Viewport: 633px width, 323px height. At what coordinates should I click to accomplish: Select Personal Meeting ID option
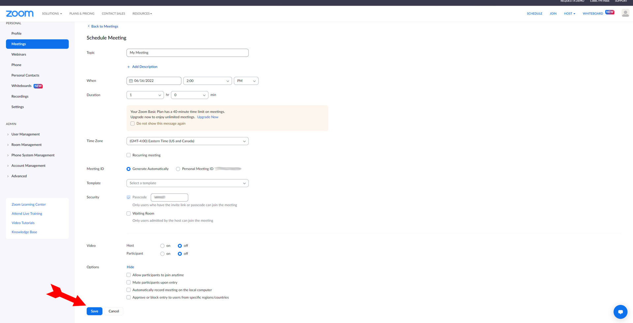pyautogui.click(x=178, y=169)
